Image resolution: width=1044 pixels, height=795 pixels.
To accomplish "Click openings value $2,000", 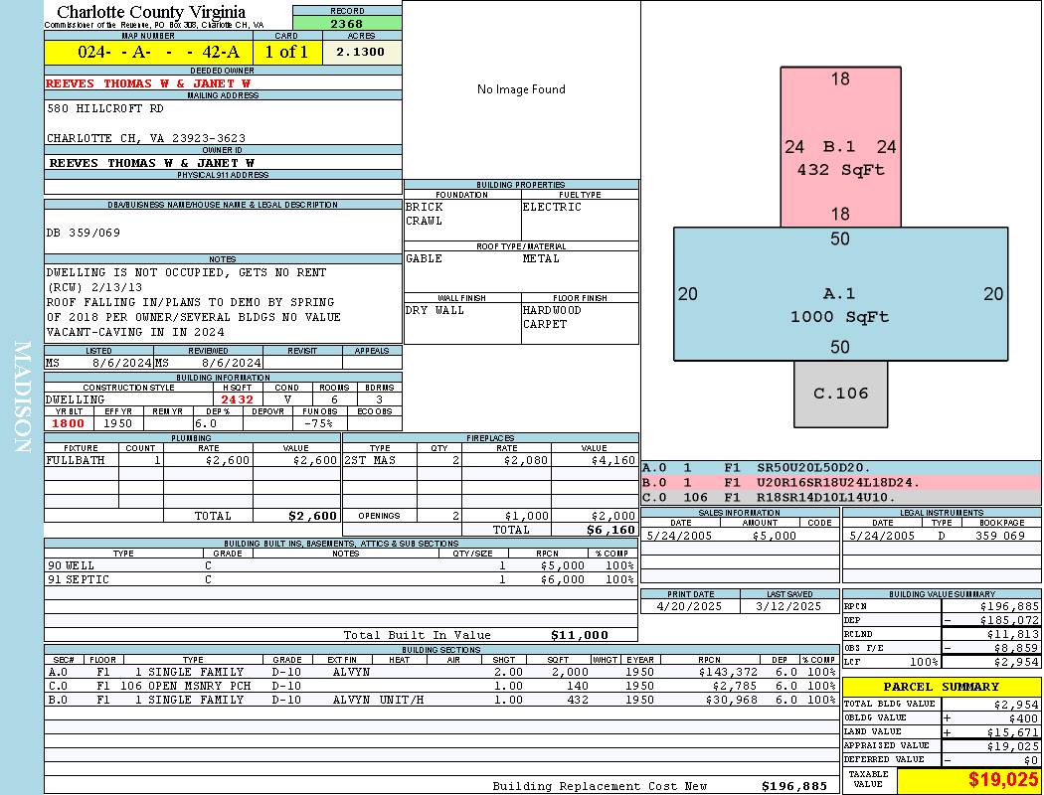I will (613, 516).
